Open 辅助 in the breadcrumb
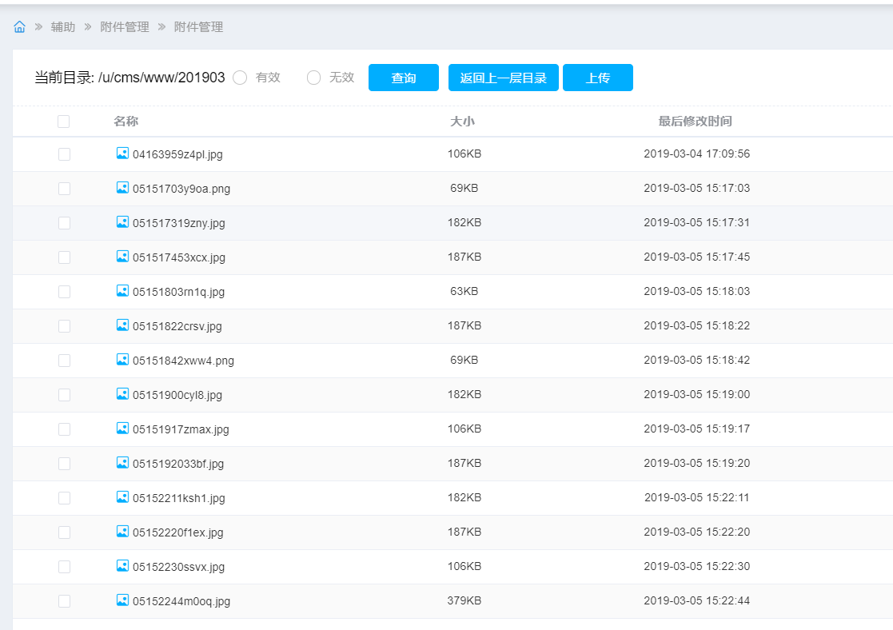The width and height of the screenshot is (893, 630). click(x=63, y=27)
